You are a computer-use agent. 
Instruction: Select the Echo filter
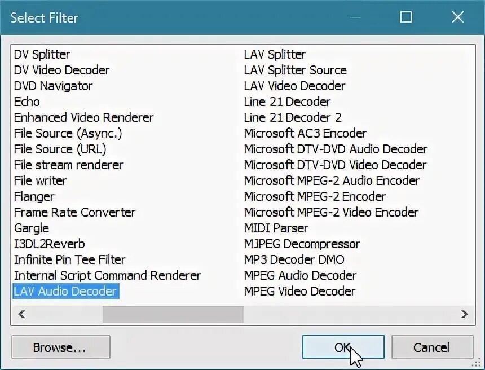tap(27, 102)
